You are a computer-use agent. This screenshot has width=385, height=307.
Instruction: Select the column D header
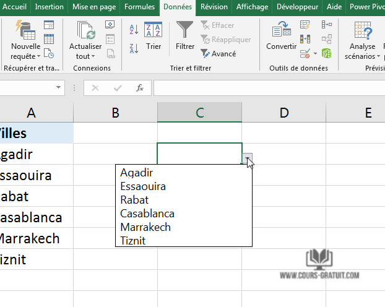(x=283, y=112)
